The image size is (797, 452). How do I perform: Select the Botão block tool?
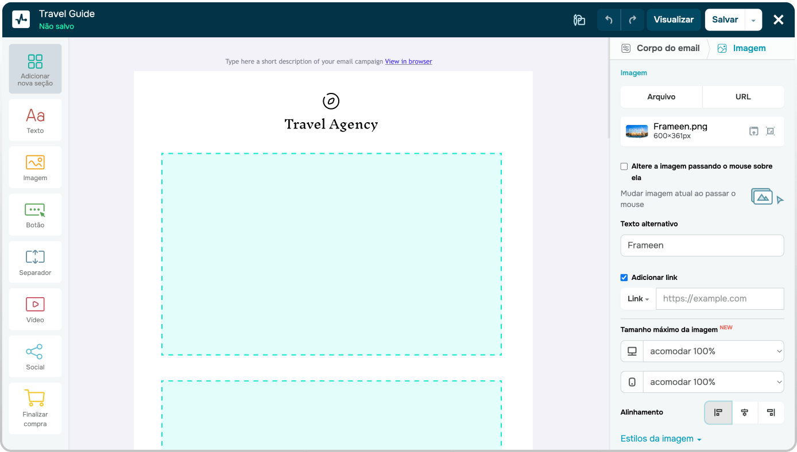click(x=35, y=215)
